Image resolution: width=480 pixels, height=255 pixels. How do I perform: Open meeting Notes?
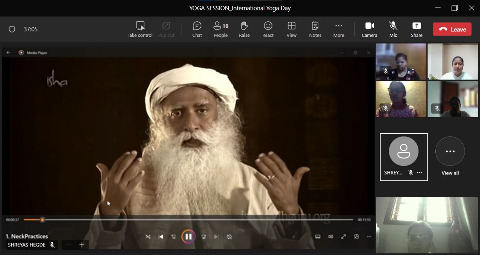click(x=315, y=29)
